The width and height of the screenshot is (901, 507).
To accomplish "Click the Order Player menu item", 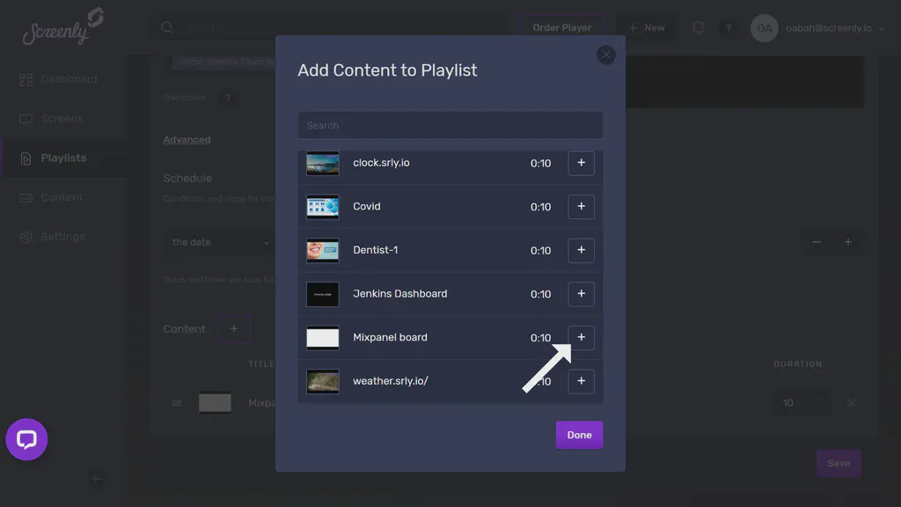I will click(562, 27).
